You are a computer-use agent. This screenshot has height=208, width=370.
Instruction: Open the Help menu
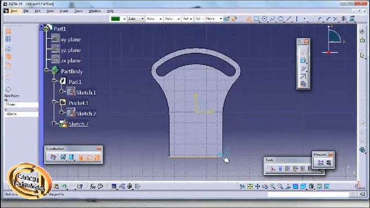click(110, 11)
